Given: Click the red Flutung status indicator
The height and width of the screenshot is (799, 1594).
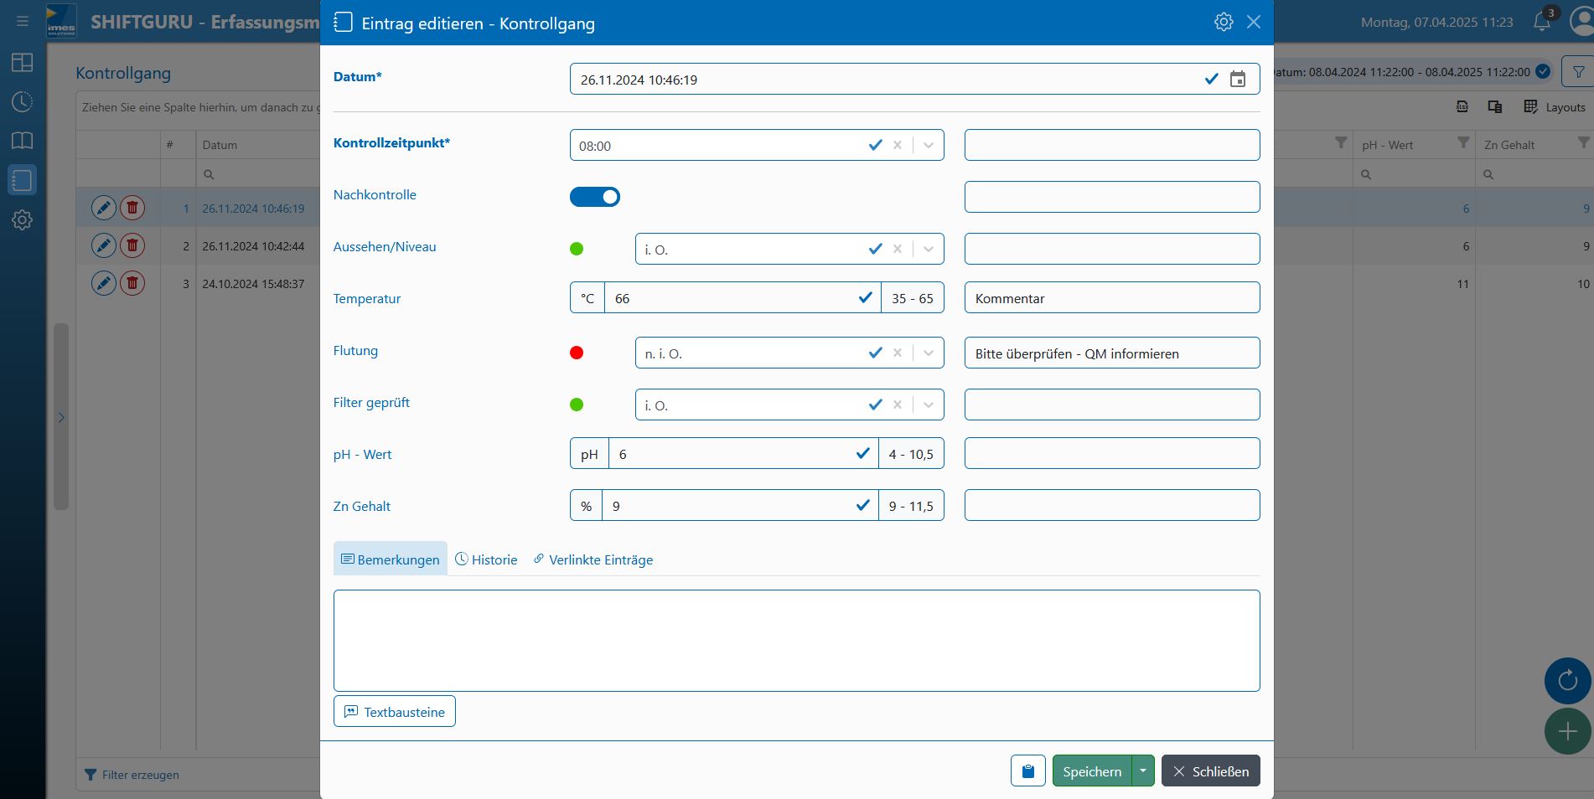Looking at the screenshot, I should click(577, 353).
